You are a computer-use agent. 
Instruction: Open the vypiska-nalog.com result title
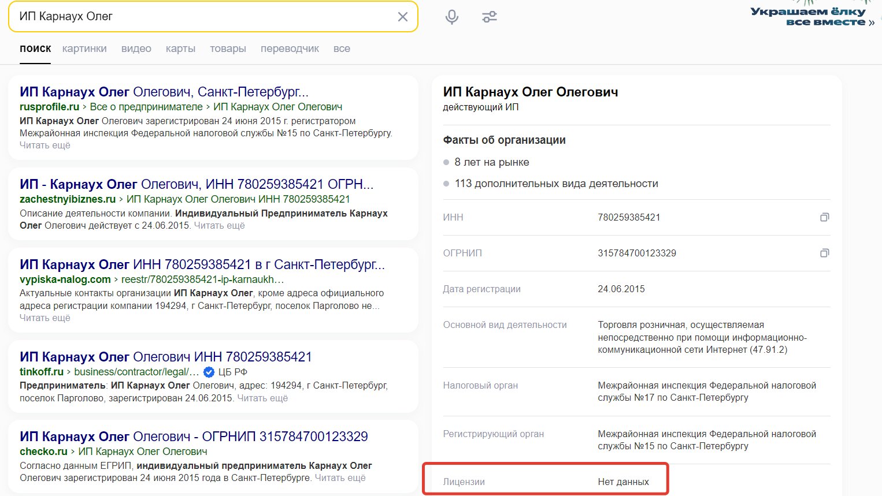(x=202, y=264)
